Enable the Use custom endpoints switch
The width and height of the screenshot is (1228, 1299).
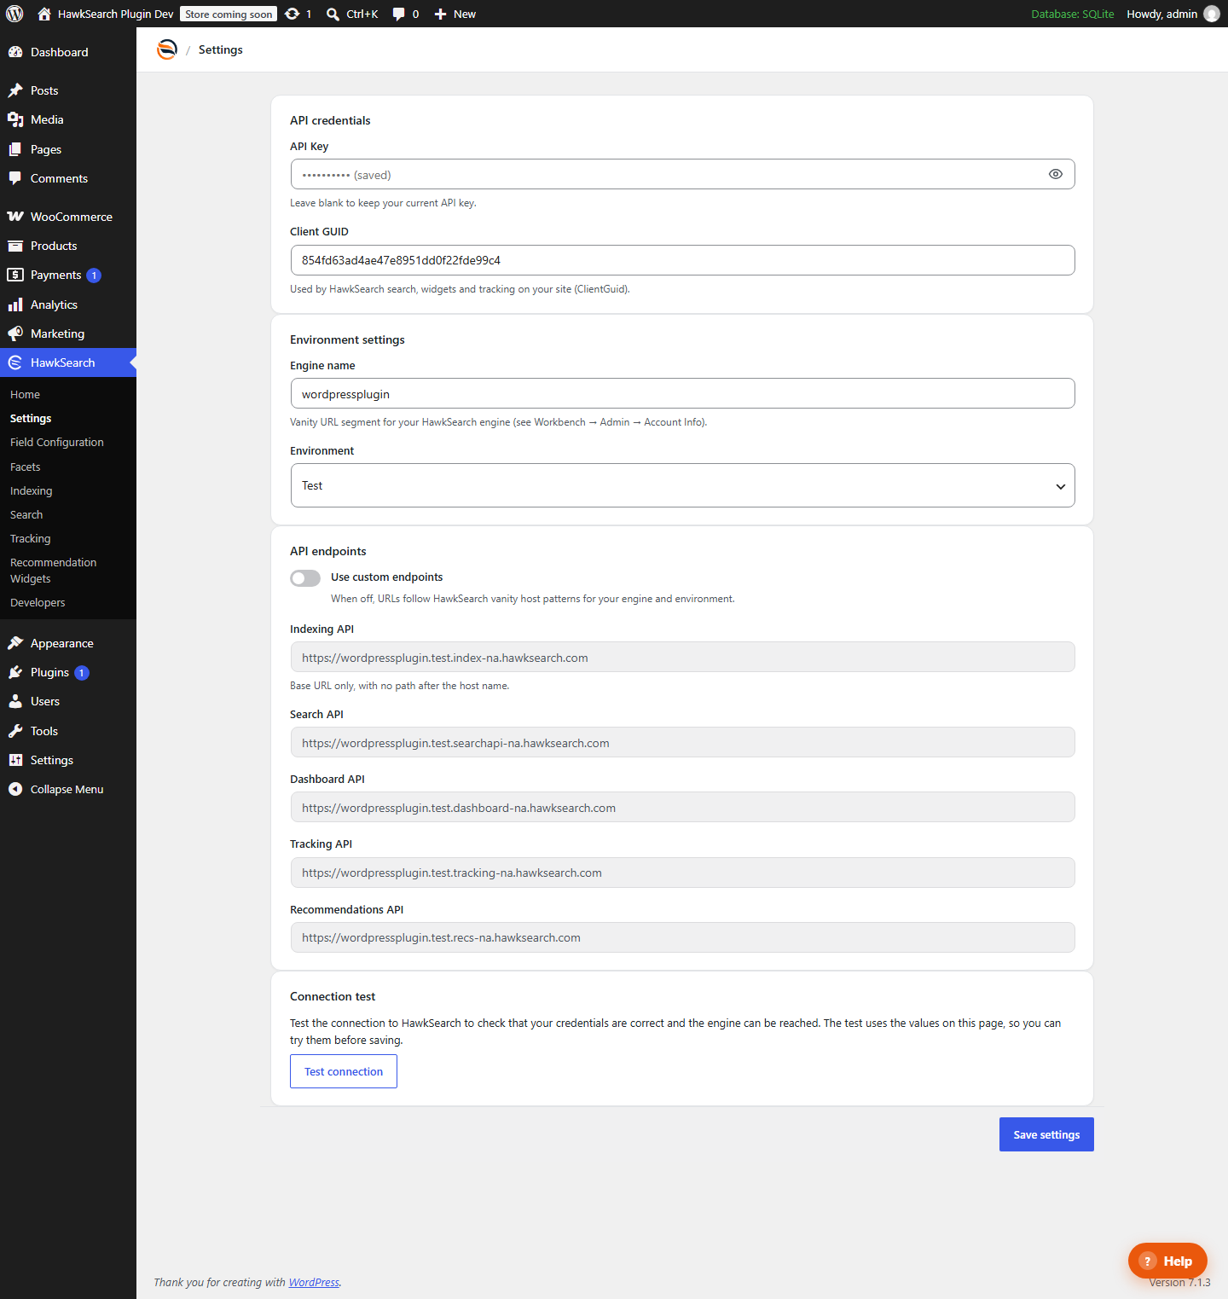click(305, 578)
